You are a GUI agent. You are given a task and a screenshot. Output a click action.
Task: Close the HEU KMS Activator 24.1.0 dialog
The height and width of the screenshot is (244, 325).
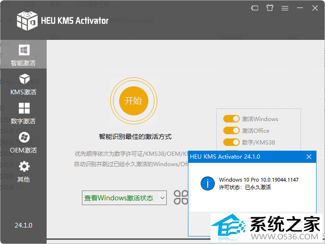309,157
